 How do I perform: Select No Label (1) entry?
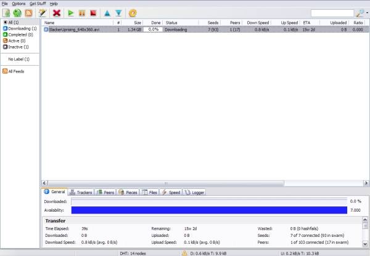point(19,59)
